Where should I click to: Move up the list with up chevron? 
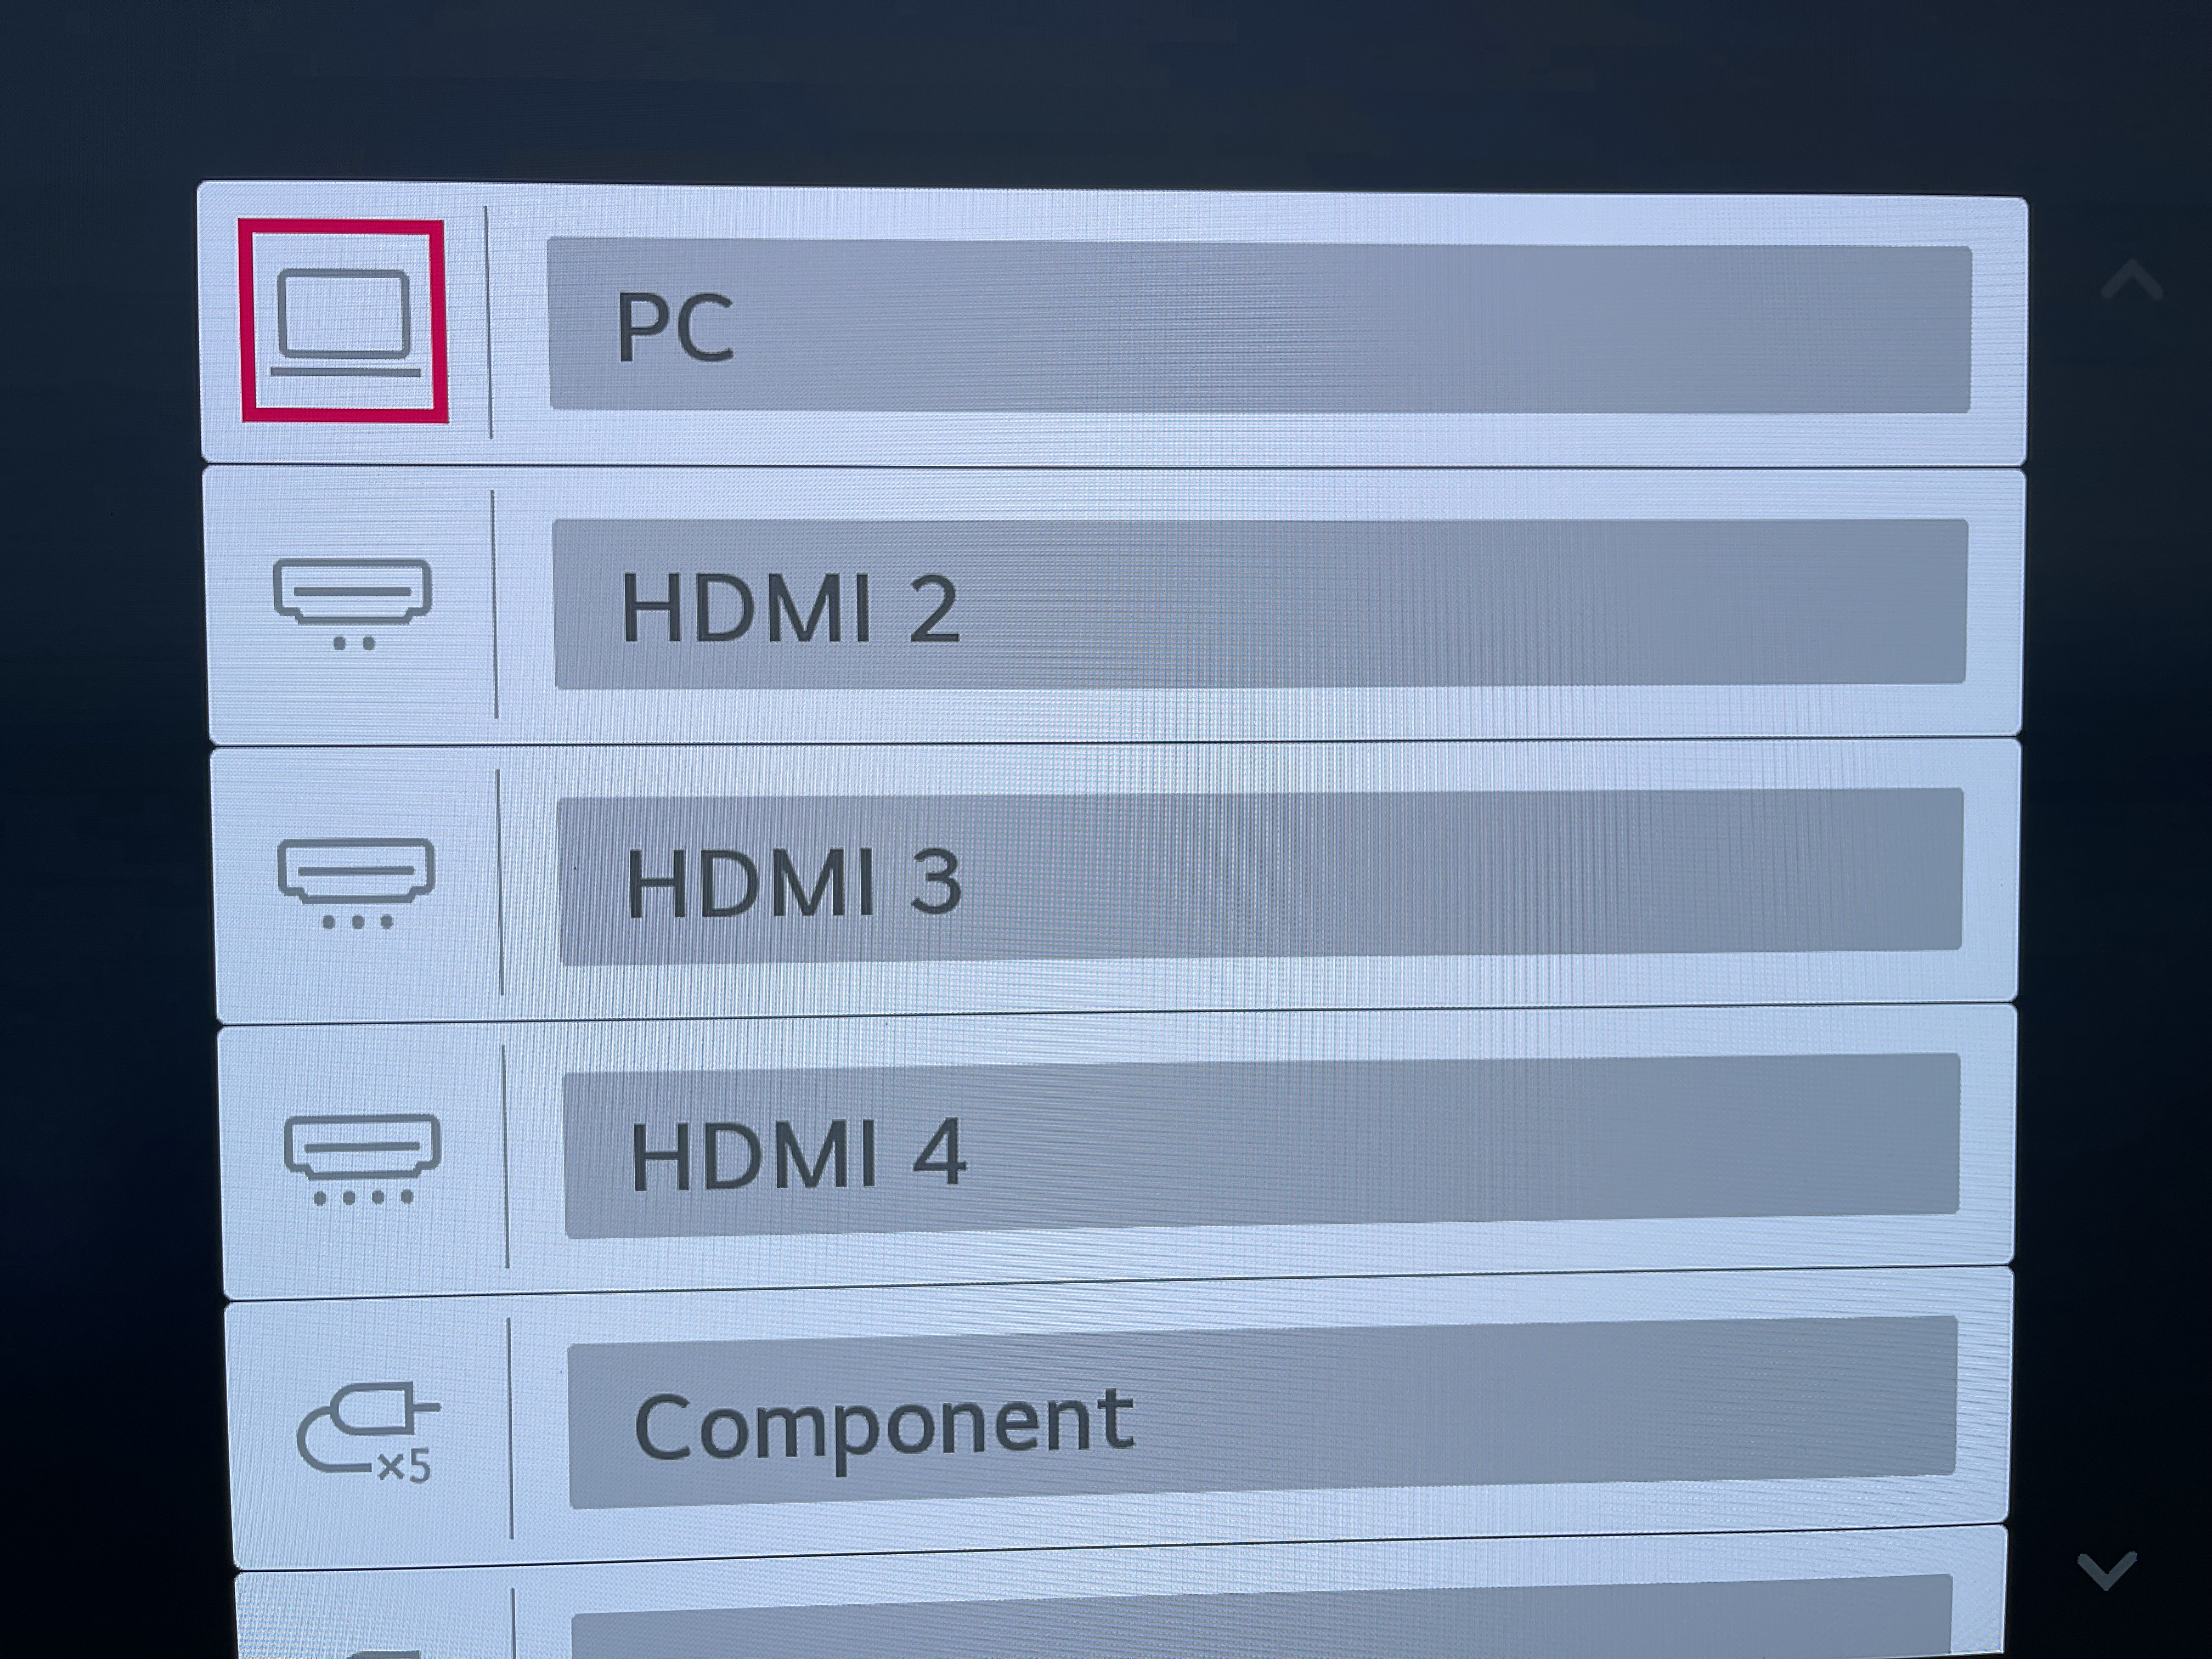point(2132,281)
